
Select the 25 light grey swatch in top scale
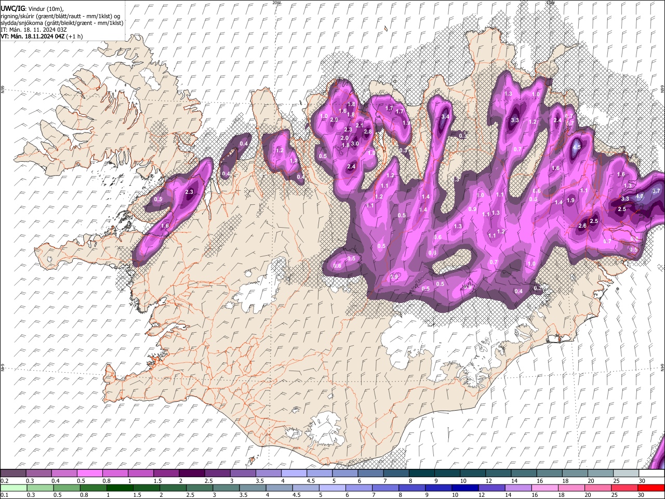coord(627,474)
